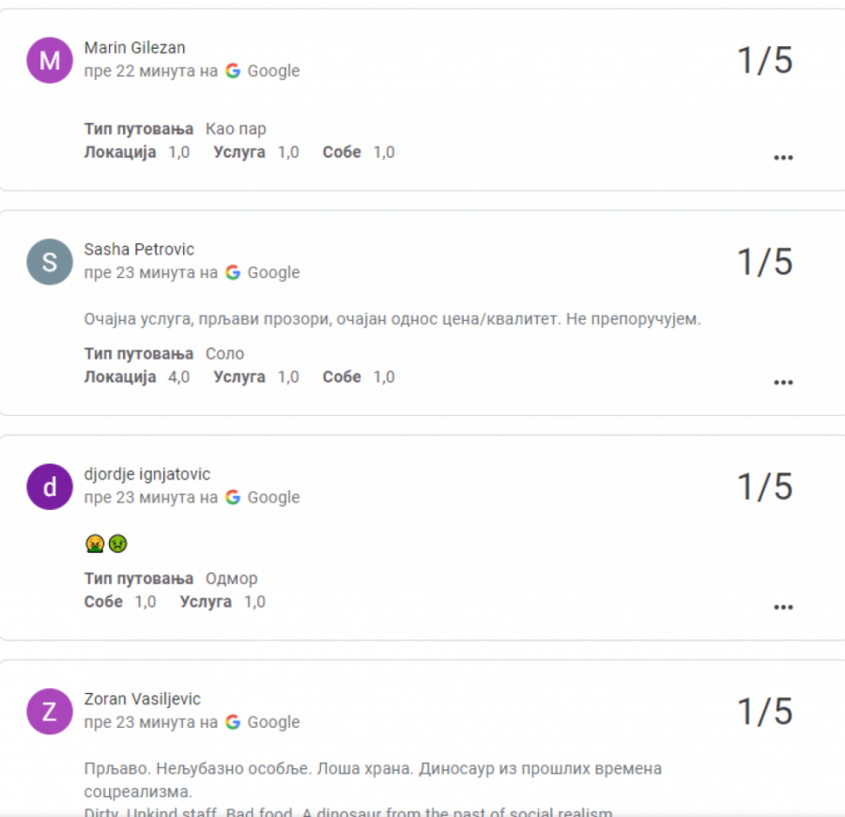845x817 pixels.
Task: Open more options for Marin Gilezan's review
Action: click(783, 158)
